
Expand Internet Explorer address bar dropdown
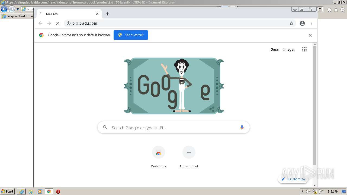320,9
